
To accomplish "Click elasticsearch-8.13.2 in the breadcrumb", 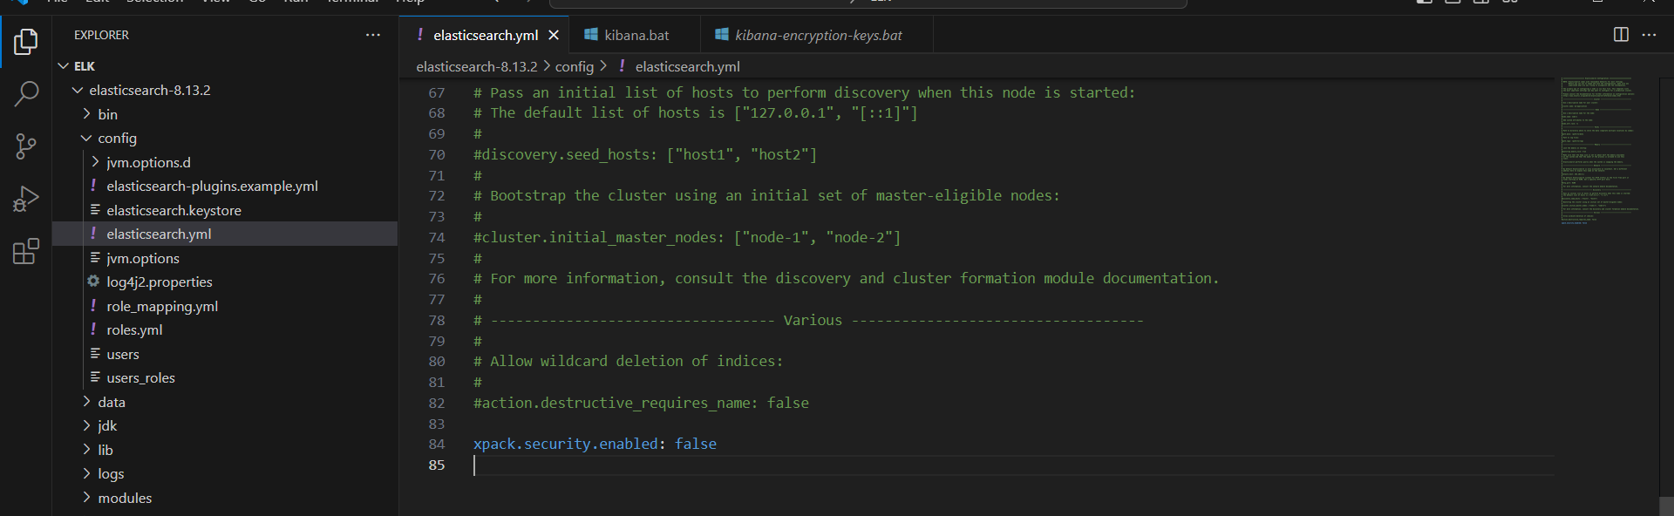I will [x=476, y=66].
